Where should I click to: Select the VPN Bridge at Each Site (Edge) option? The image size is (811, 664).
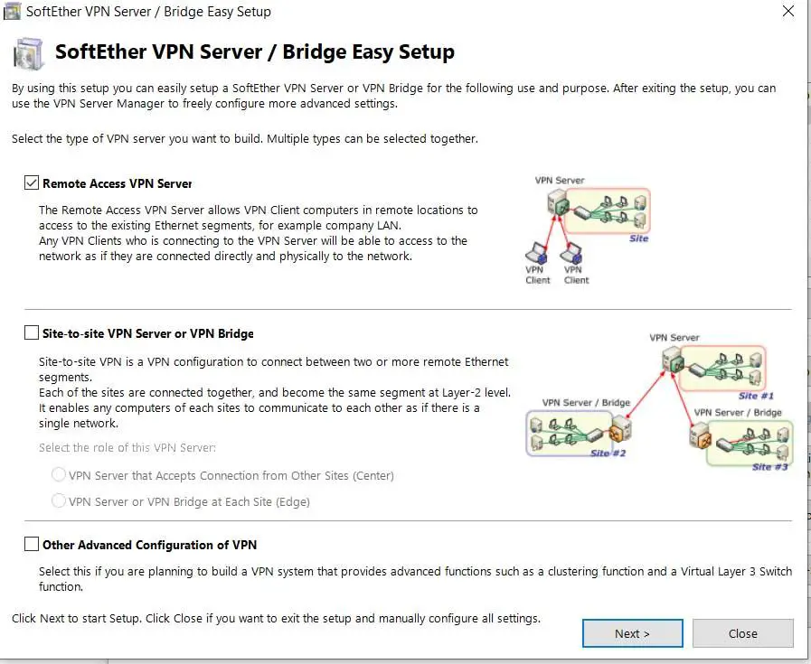coord(60,500)
